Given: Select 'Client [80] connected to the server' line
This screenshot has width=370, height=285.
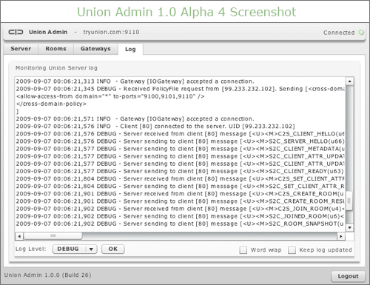Looking at the screenshot, I should [155, 126].
